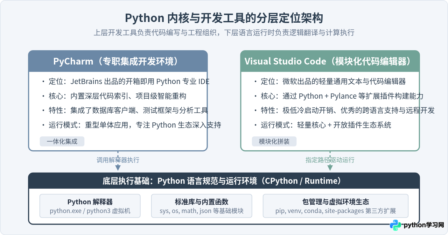Click the "指定路径驱动运行" label
Viewport: 448px width, 235px height.
click(x=330, y=160)
